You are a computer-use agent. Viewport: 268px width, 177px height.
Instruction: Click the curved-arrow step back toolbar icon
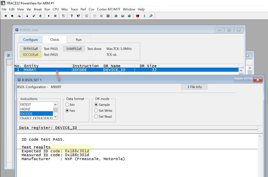point(40,16)
